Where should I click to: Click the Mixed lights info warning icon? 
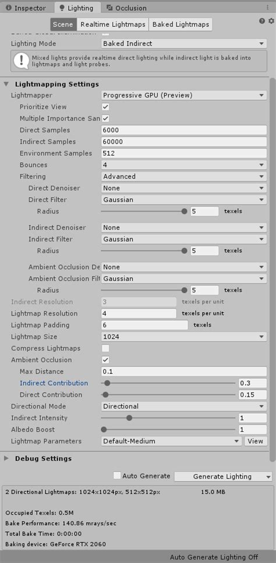pos(21,61)
